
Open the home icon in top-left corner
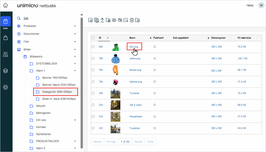5,5
